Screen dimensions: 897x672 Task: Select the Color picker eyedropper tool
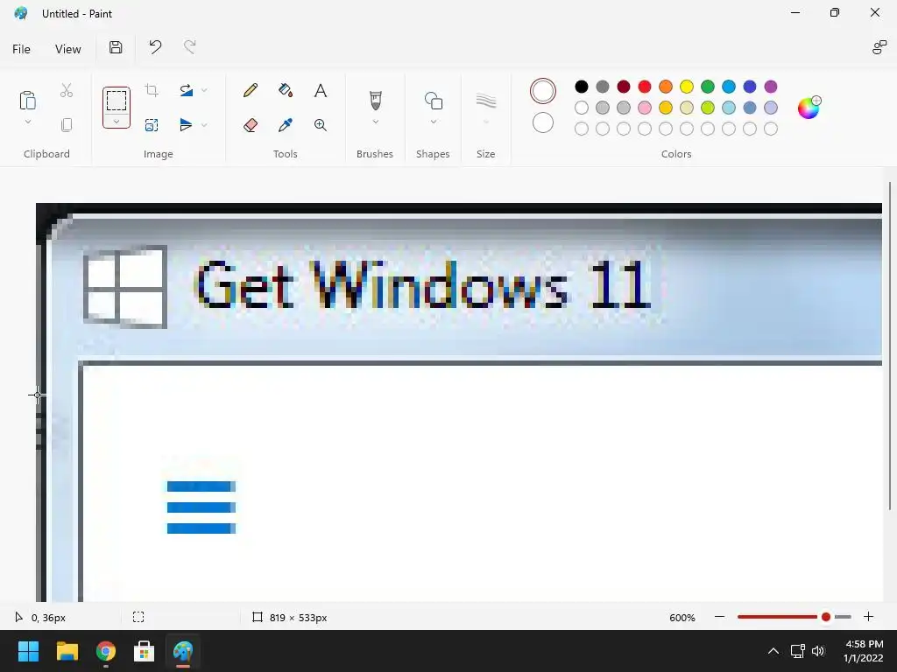click(x=285, y=125)
